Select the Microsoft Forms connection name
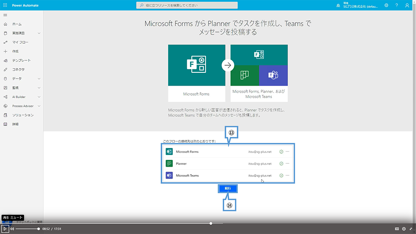The height and width of the screenshot is (234, 416). 187,152
